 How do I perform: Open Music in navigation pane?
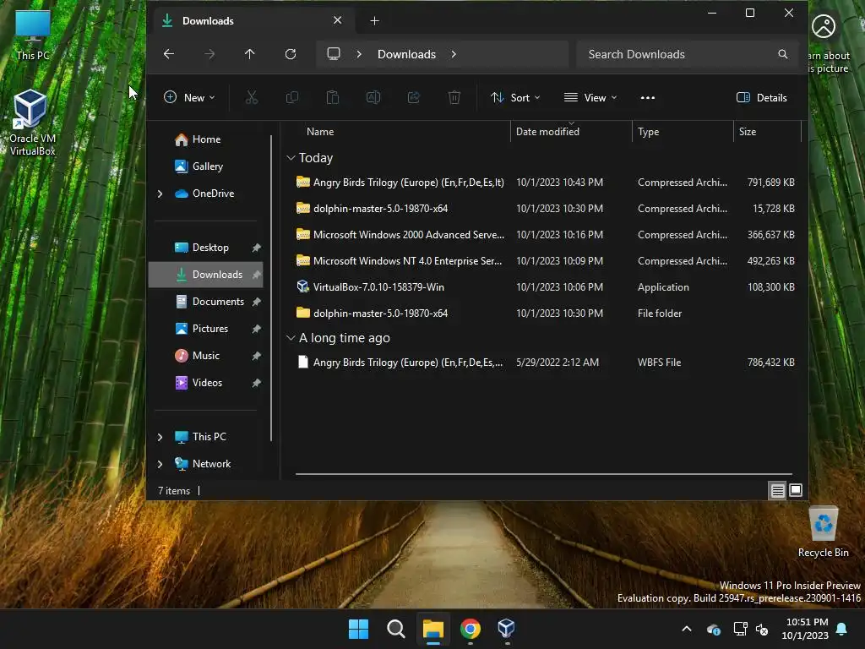(x=205, y=356)
